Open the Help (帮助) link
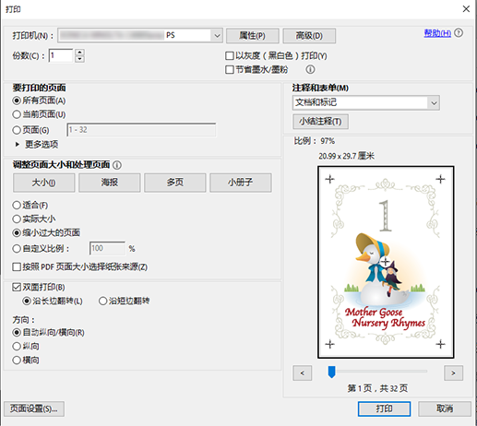This screenshot has width=477, height=426. pos(437,33)
